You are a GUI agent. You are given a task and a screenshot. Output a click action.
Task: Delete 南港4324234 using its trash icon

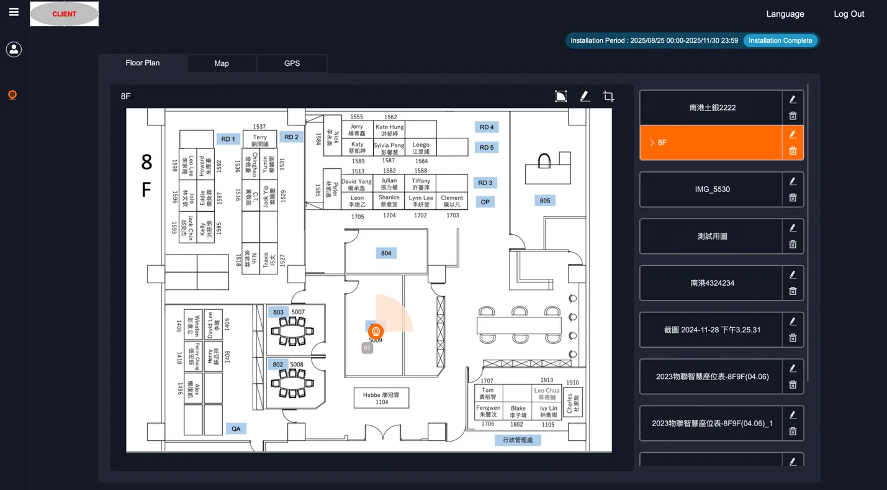point(793,291)
